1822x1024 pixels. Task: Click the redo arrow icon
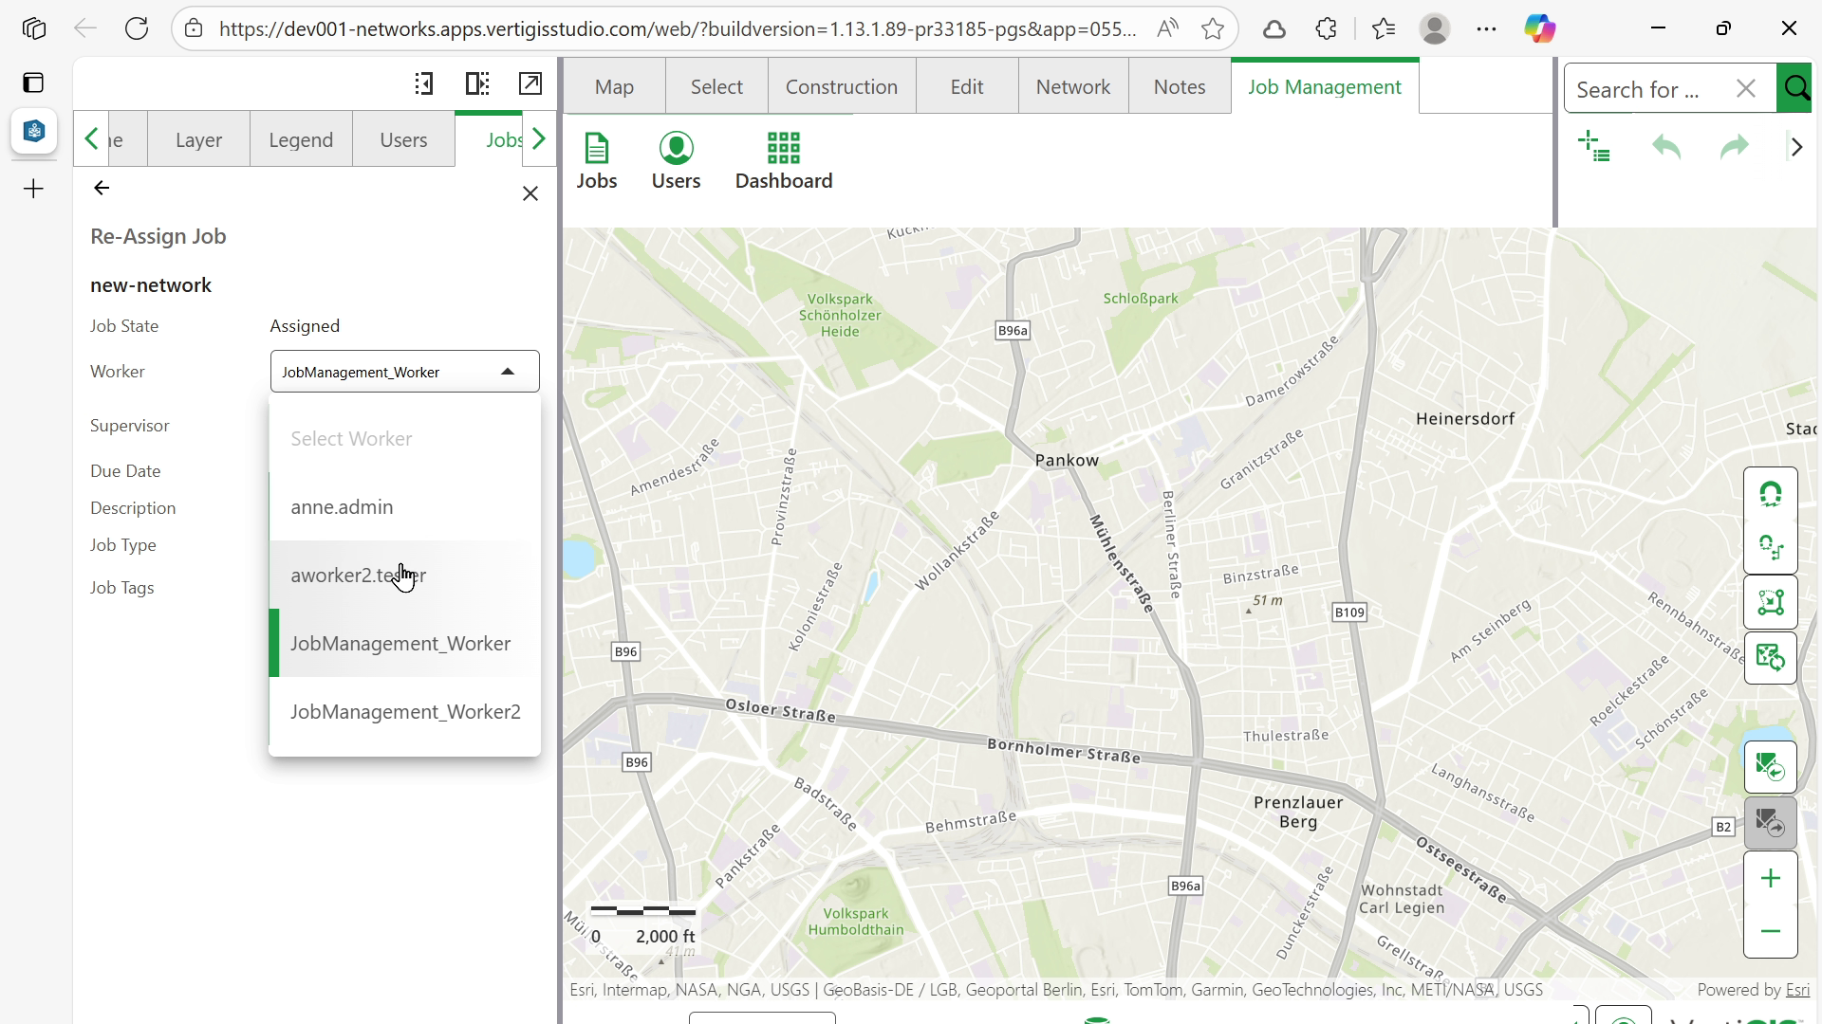(1734, 147)
